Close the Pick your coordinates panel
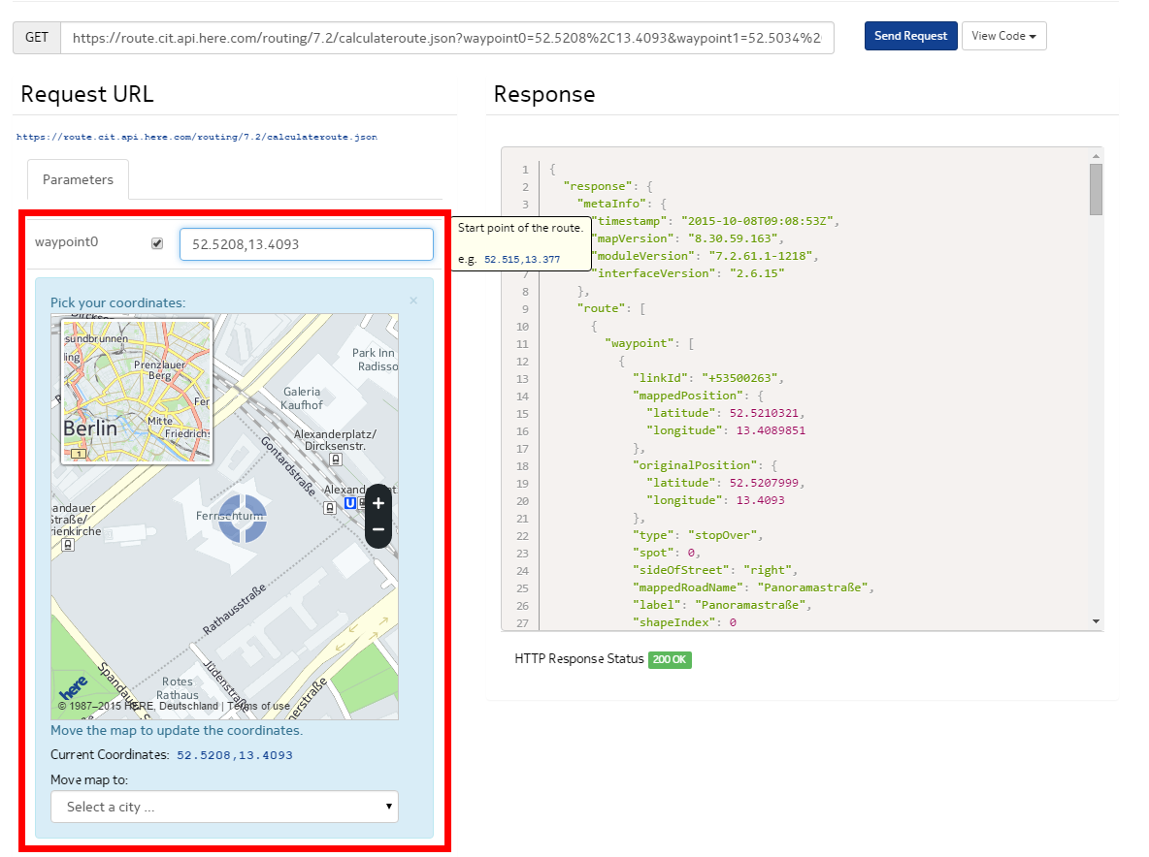1149x857 pixels. coord(413,301)
